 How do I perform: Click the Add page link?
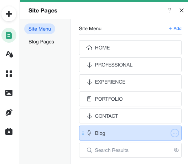pos(175,28)
